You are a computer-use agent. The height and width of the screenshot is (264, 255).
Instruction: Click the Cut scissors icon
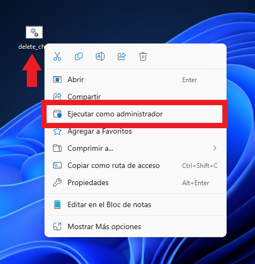point(57,56)
